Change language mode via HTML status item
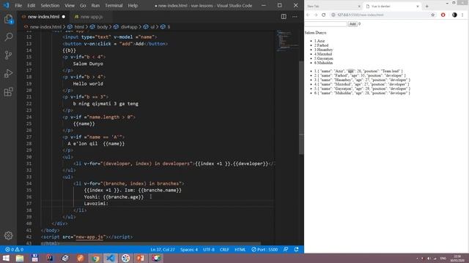The image size is (469, 263). pos(240,250)
